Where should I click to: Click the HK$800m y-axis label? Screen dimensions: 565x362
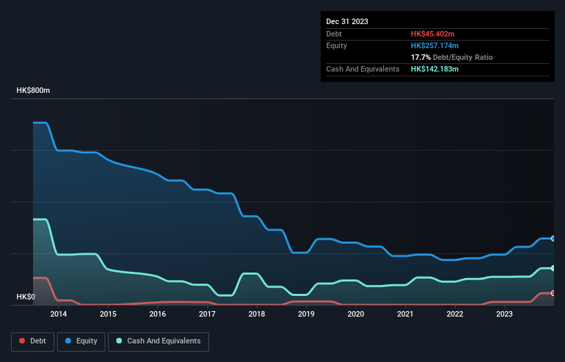tap(33, 90)
